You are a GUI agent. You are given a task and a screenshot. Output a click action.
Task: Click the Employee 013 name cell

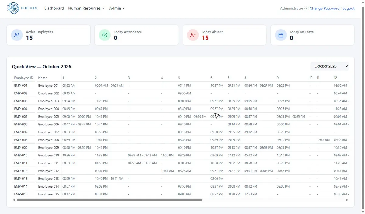pos(49,179)
